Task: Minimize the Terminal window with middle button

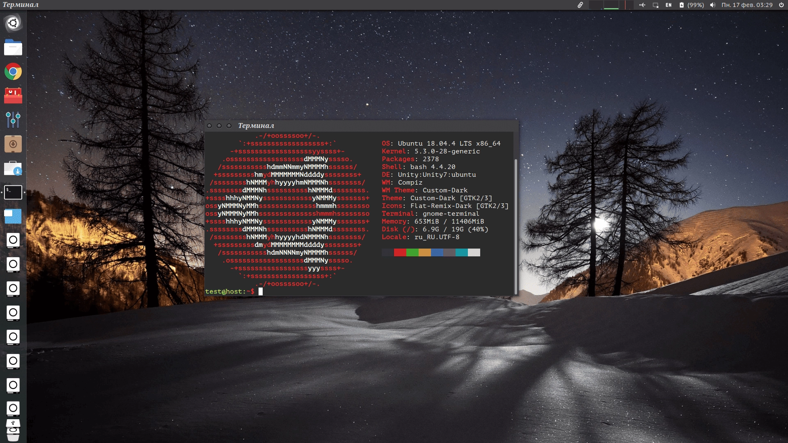Action: tap(219, 126)
